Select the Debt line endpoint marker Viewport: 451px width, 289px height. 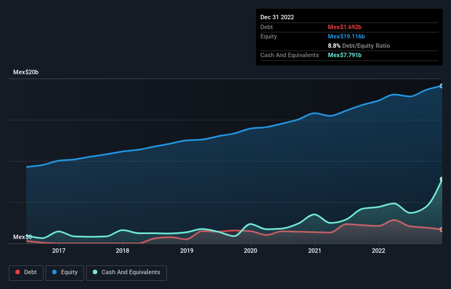coord(442,229)
